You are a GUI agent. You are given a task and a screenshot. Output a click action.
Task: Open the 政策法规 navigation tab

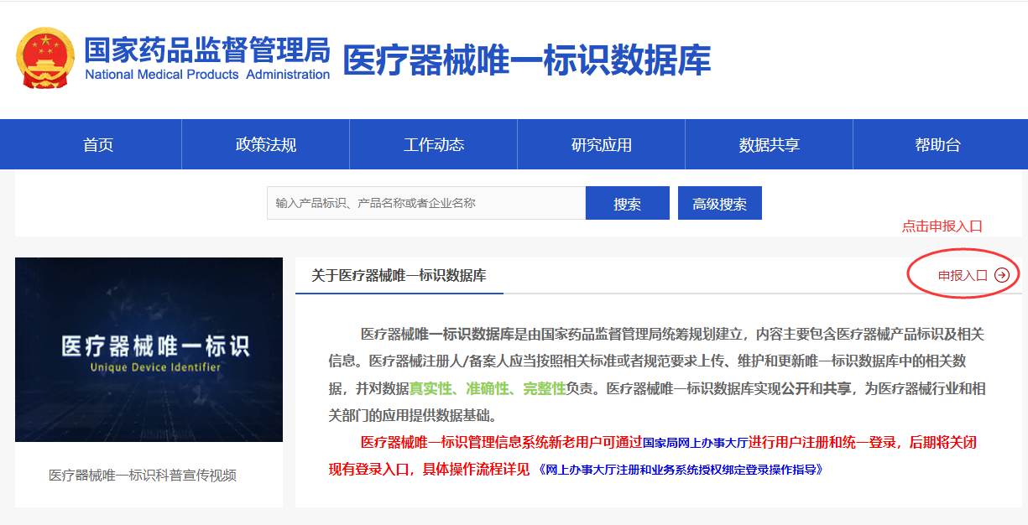click(266, 144)
